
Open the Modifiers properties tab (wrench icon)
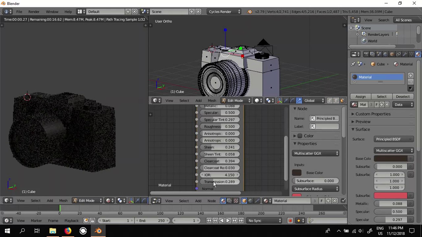tap(405, 54)
